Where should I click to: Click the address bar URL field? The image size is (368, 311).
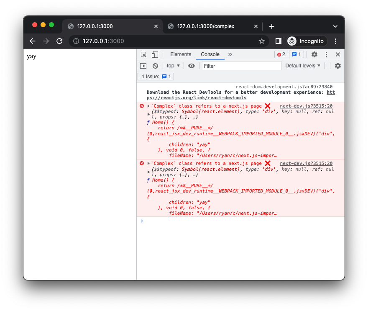click(x=169, y=41)
